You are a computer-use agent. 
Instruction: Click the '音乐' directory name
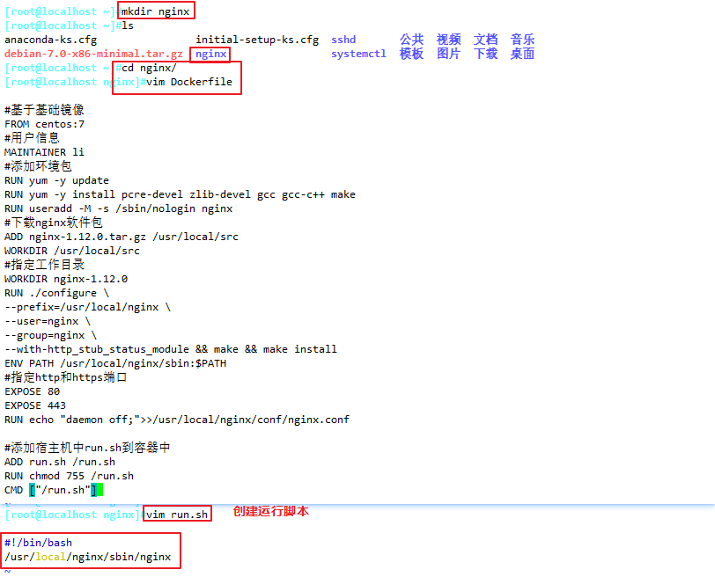tap(522, 40)
